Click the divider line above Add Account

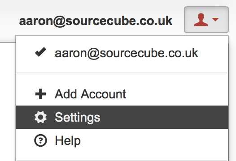pos(122,73)
